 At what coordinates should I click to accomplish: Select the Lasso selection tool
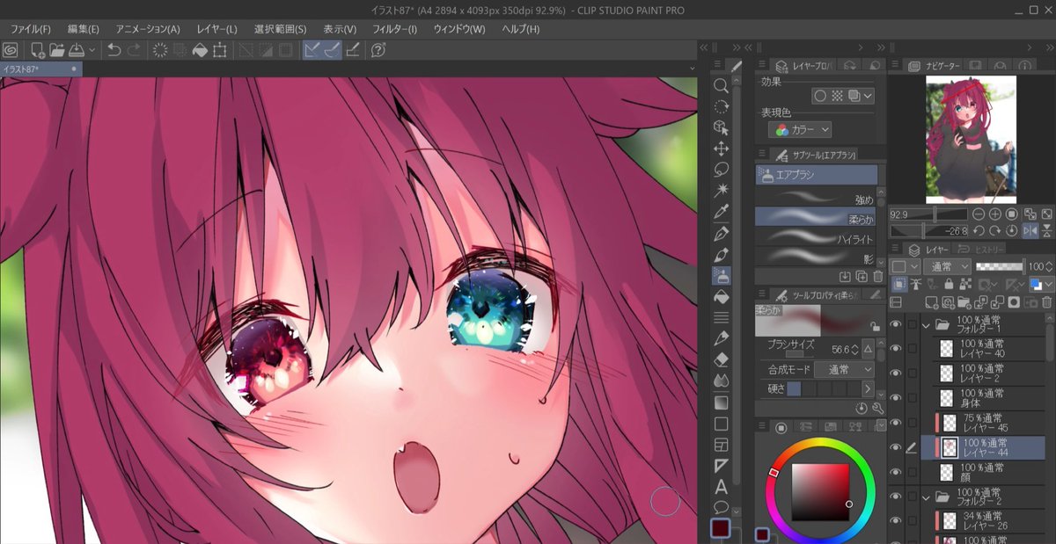pyautogui.click(x=721, y=170)
